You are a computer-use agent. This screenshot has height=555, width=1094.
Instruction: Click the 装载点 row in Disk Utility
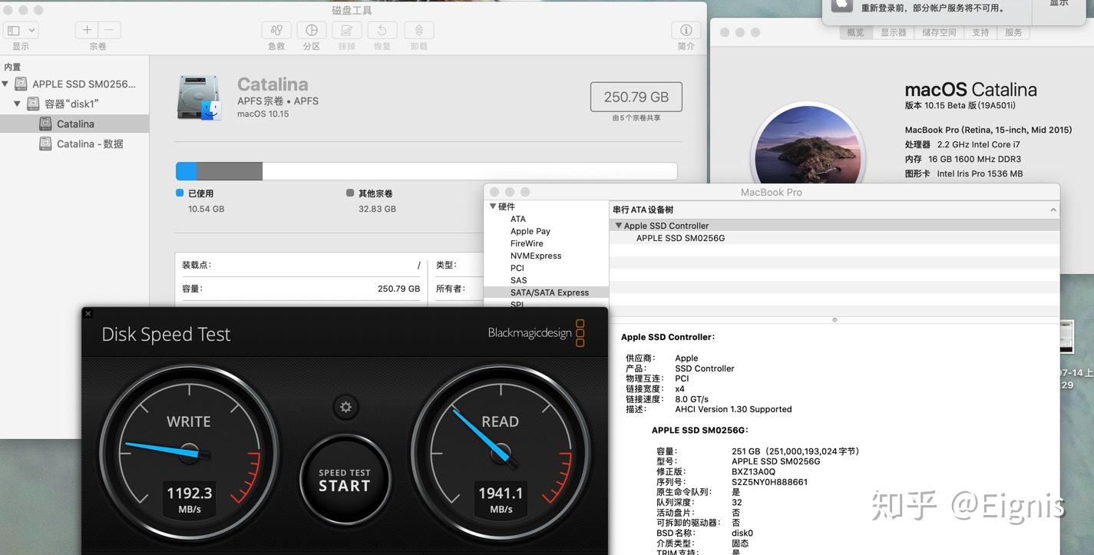[x=301, y=265]
